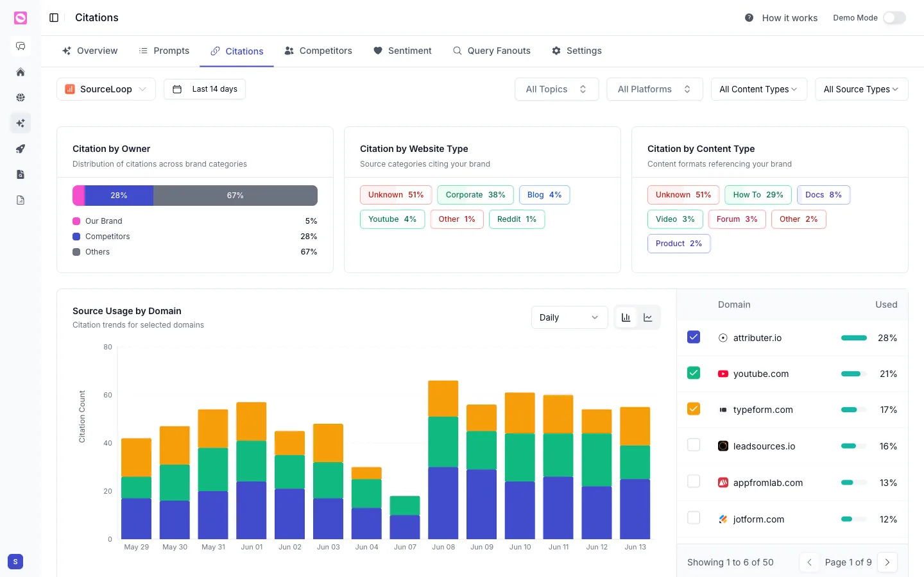Switch to bar chart view icon
Viewport: 924px width, 577px height.
(626, 317)
